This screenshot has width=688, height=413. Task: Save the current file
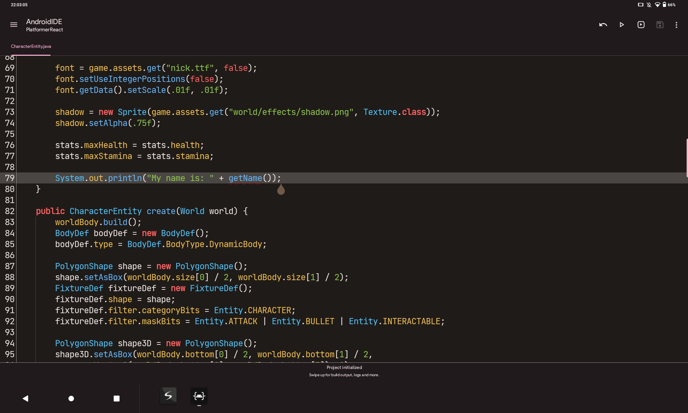(x=660, y=24)
